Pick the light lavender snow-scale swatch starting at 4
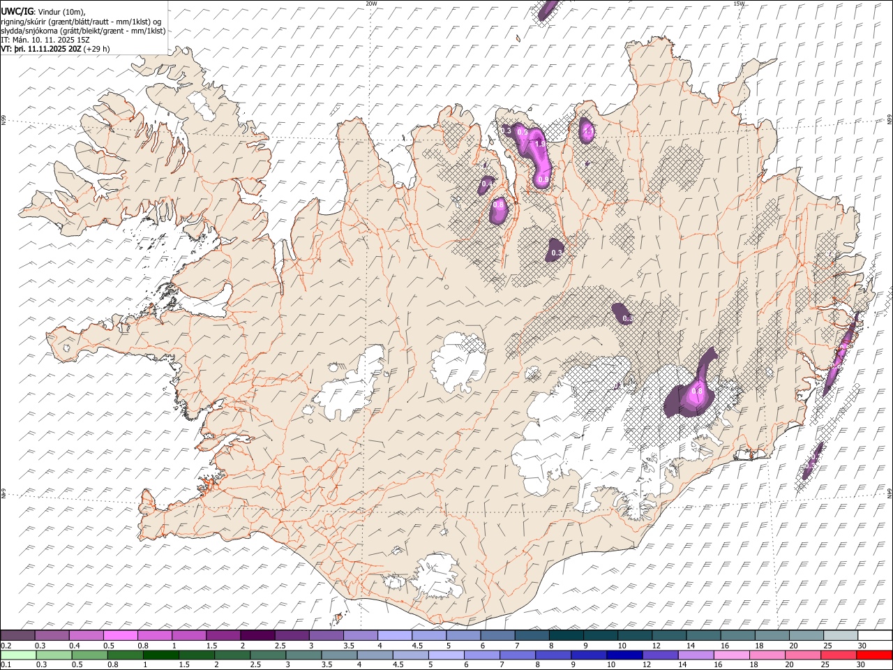The image size is (893, 670). pyautogui.click(x=394, y=636)
